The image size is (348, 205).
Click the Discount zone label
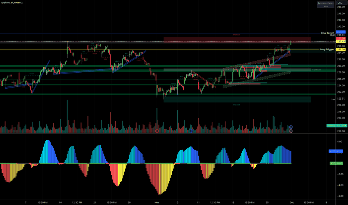point(237,105)
